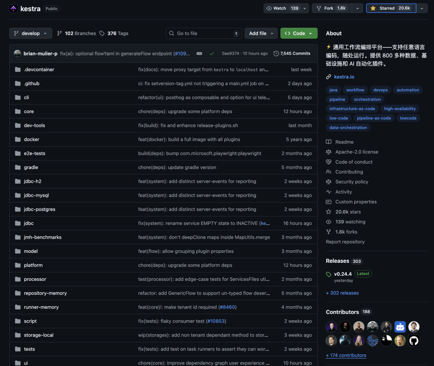Click the folder icon beside docker
434x366 pixels.
click(x=18, y=139)
